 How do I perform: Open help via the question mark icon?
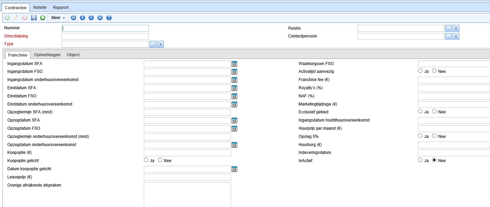coord(109,18)
